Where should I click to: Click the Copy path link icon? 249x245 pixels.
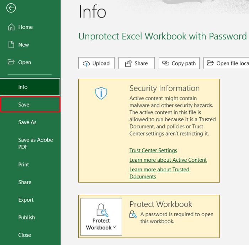(x=166, y=63)
